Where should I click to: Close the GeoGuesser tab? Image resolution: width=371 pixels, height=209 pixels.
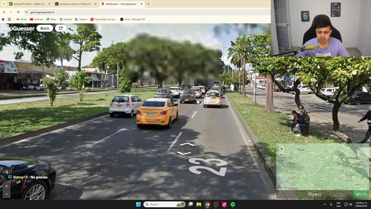point(141,4)
